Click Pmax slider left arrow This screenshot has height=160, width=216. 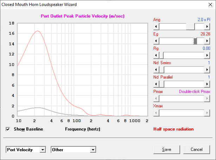[x=156, y=99]
